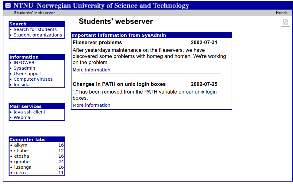Launch the Java ssh-client link
Viewport: 293px width, 184px height.
tap(29, 112)
